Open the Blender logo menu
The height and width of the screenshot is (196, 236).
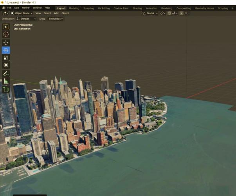point(4,8)
